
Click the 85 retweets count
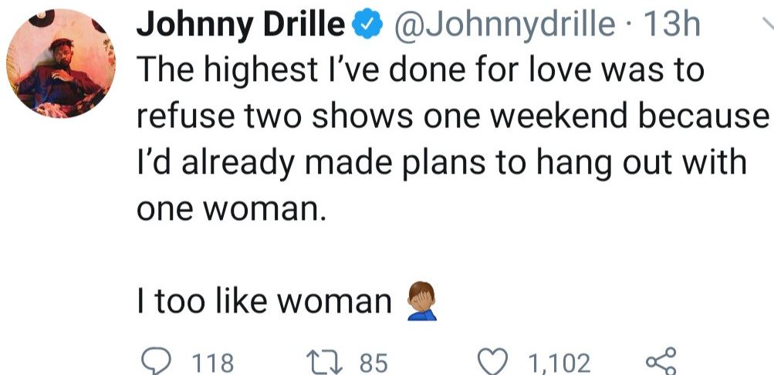(x=372, y=362)
